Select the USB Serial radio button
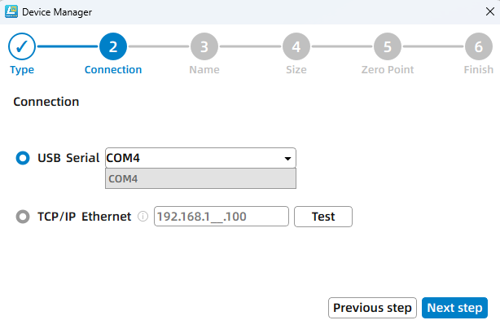 click(23, 158)
